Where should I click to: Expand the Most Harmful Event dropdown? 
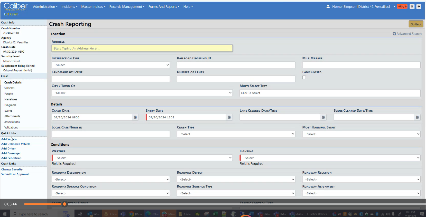coord(361,134)
